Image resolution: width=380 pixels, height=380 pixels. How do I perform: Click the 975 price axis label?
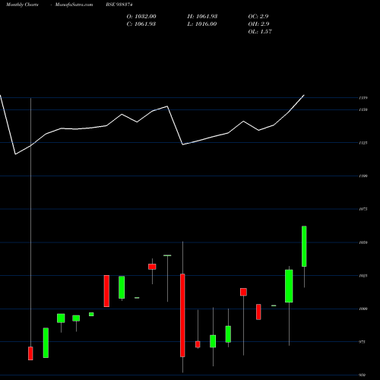point(363,342)
